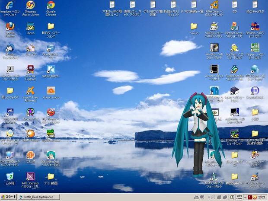
Task: Select the Shuangs Audio Joiner icon
Action: [30, 6]
